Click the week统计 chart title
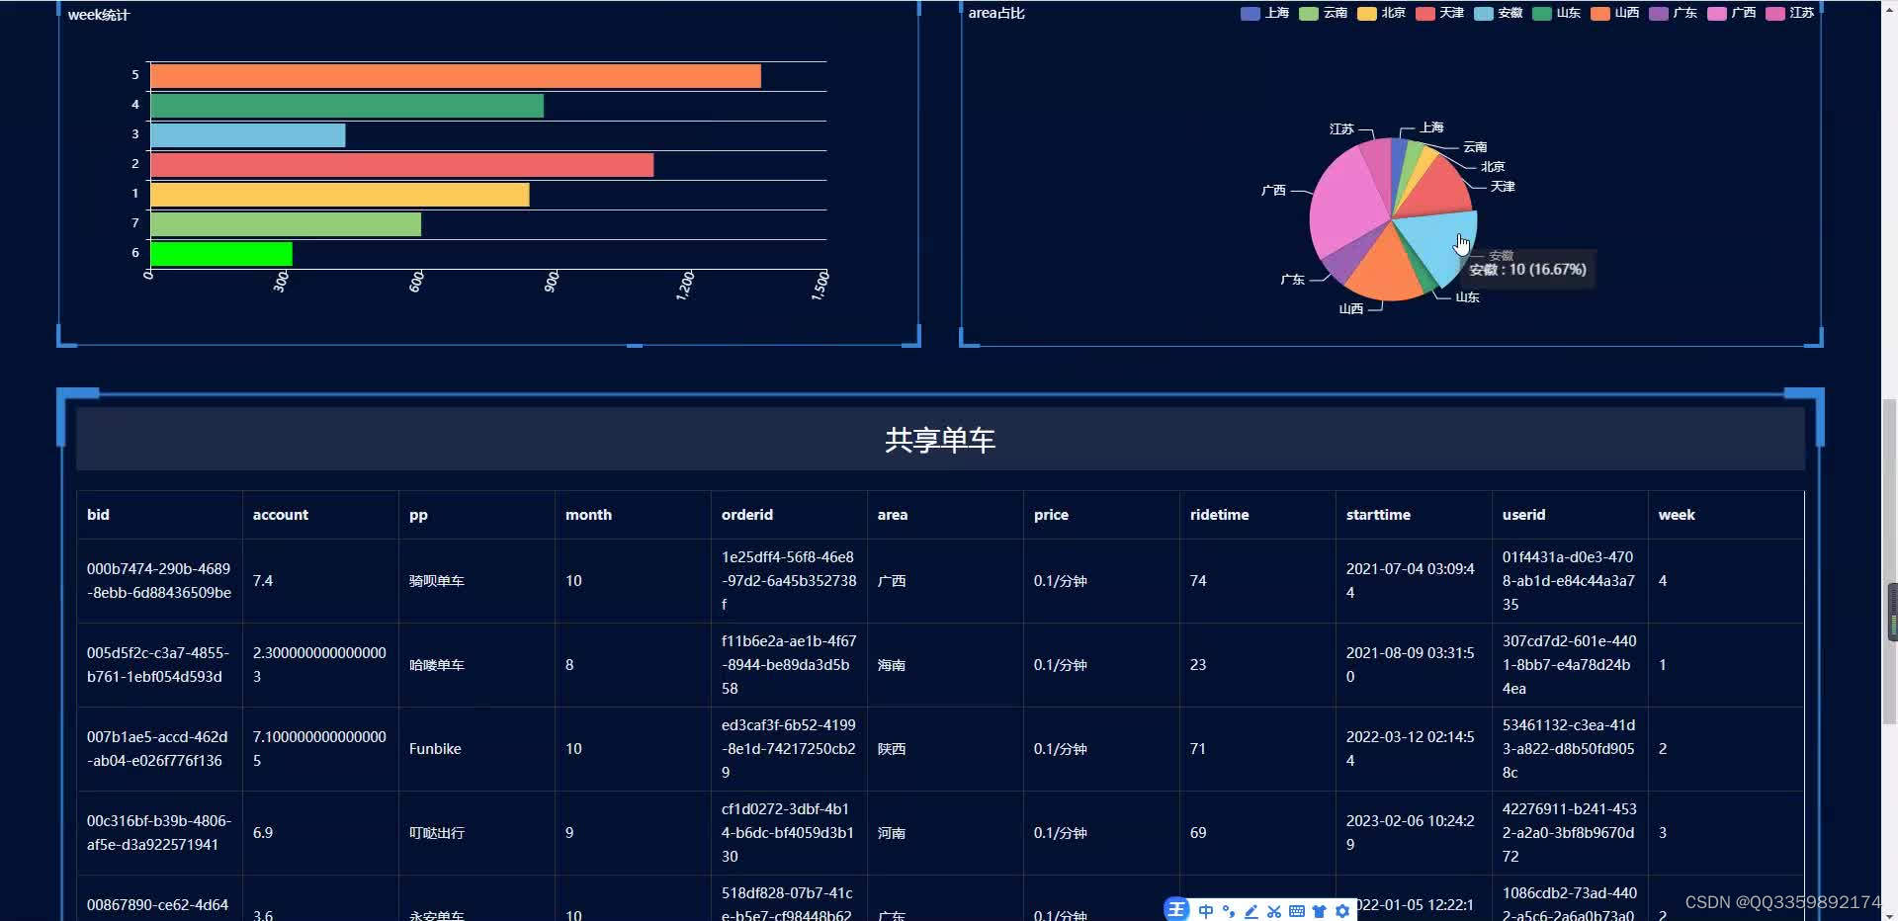Screen dimensions: 1898x921 tap(98, 15)
